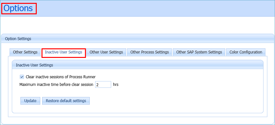
Task: Open Other SAP System Settings tab
Action: click(199, 52)
